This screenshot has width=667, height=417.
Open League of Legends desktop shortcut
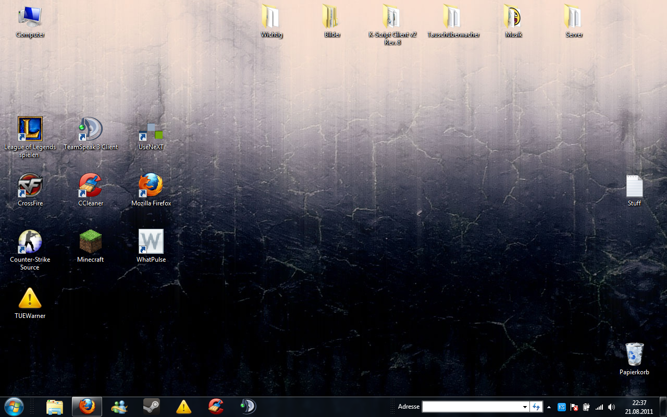click(x=30, y=129)
